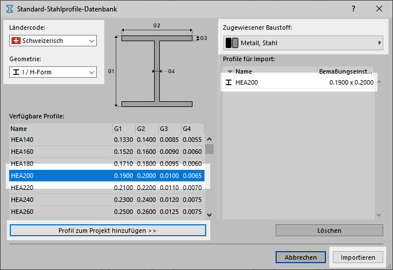Click the Swiss flag icon
Image resolution: width=393 pixels, height=270 pixels.
(x=16, y=41)
